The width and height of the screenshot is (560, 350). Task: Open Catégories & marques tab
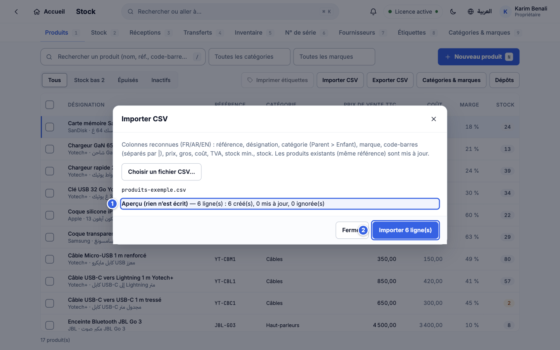pyautogui.click(x=485, y=33)
